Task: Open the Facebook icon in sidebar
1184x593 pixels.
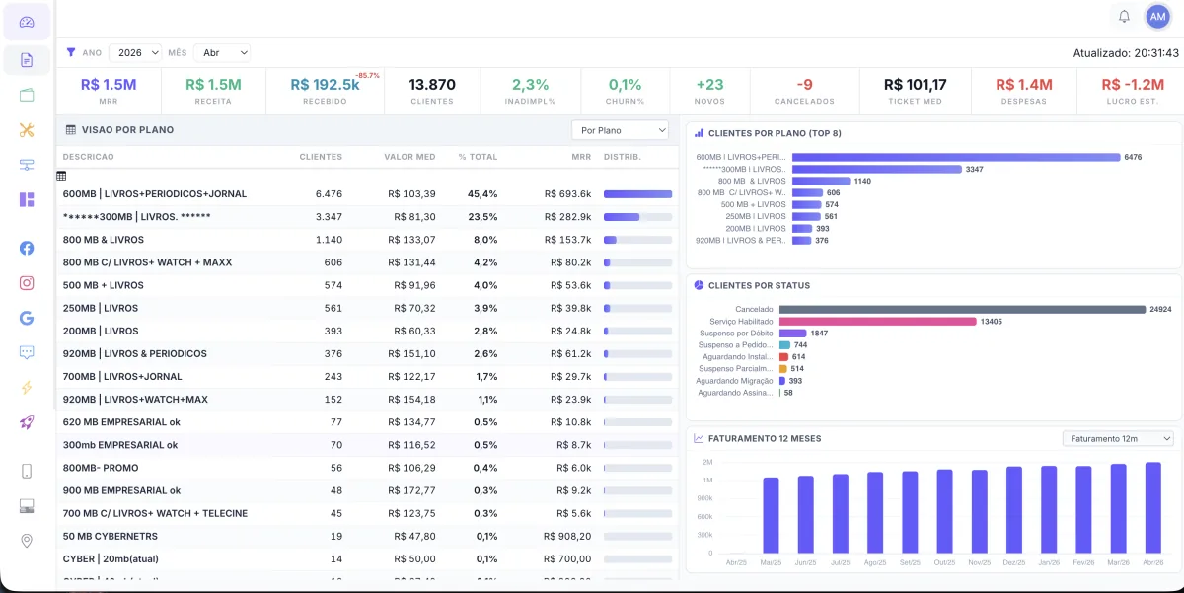Action: tap(27, 248)
